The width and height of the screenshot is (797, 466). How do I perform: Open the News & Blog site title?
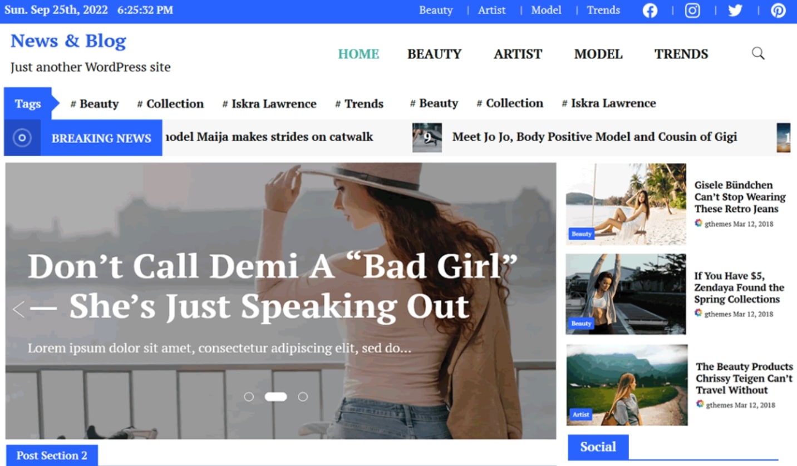[x=68, y=41]
